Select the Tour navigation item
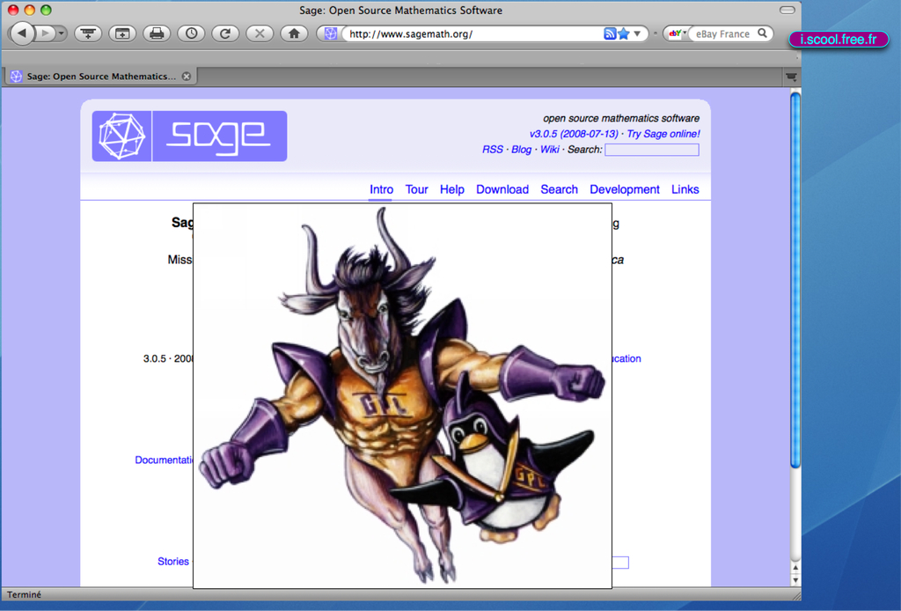The image size is (901, 611). [x=416, y=189]
